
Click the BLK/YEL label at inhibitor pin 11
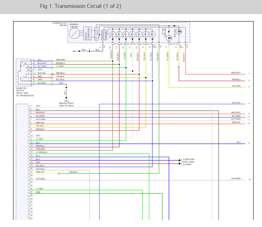pyautogui.click(x=42, y=73)
